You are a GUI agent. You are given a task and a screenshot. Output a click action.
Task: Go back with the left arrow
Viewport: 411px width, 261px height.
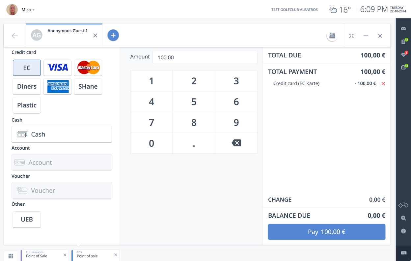coord(15,36)
